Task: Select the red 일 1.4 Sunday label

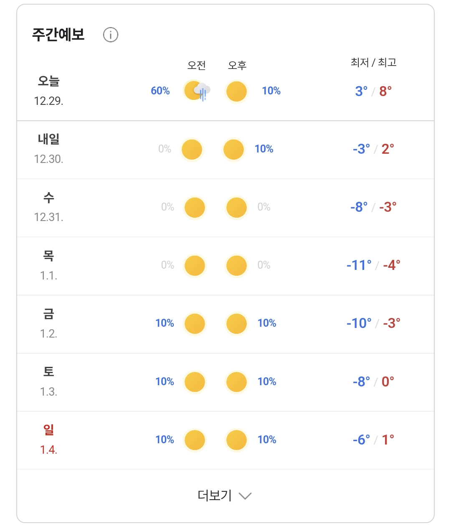Action: pos(48,440)
